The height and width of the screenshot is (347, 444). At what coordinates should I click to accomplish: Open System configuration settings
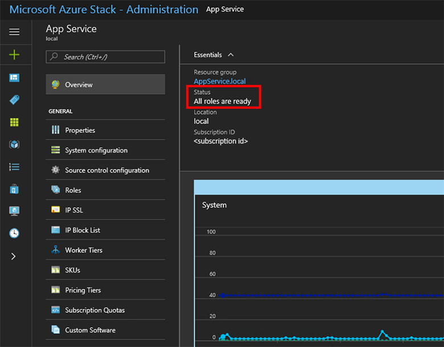point(96,150)
